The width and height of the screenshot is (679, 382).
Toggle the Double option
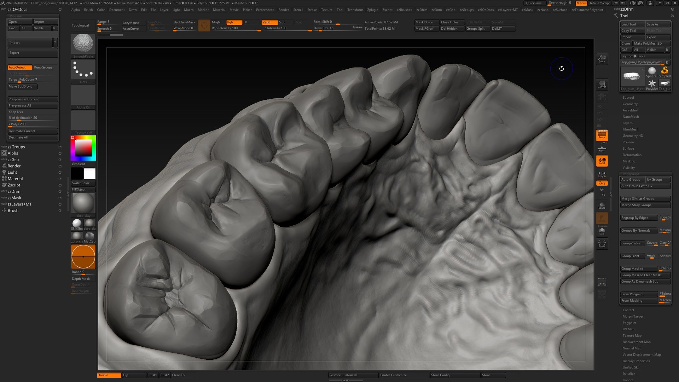(109, 375)
